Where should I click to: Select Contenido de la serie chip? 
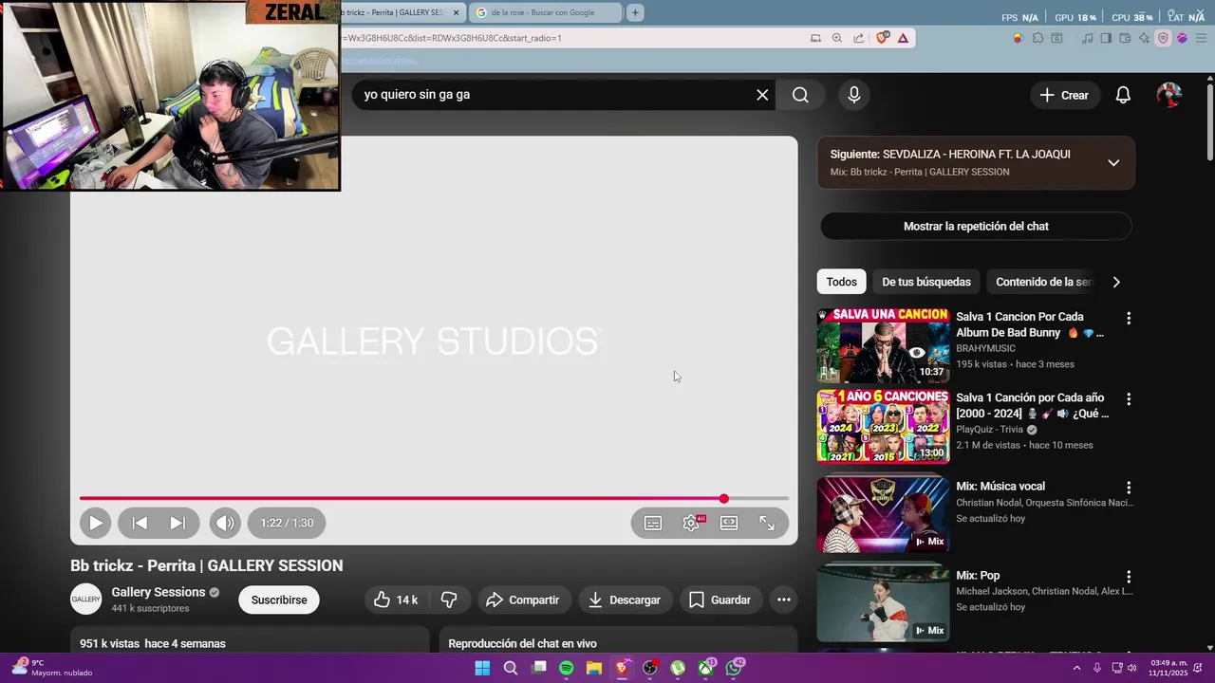tap(1043, 282)
